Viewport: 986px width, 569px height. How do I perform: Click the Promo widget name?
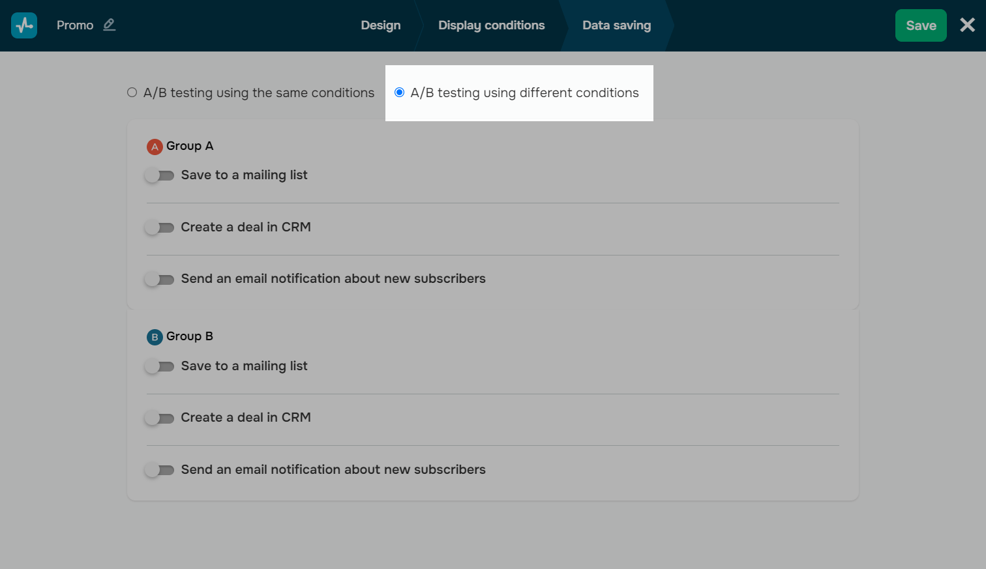[x=75, y=25]
